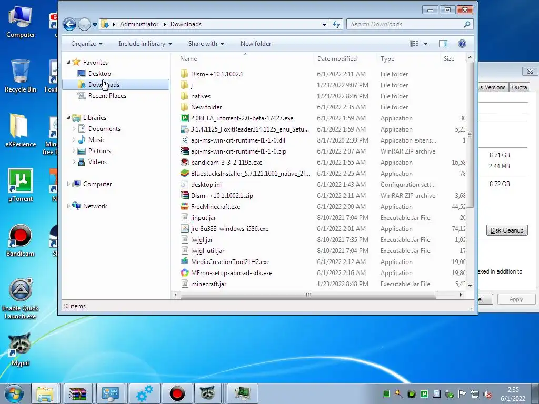Open the address bar history dropdown
Viewport: 539px width, 404px height.
(x=324, y=24)
